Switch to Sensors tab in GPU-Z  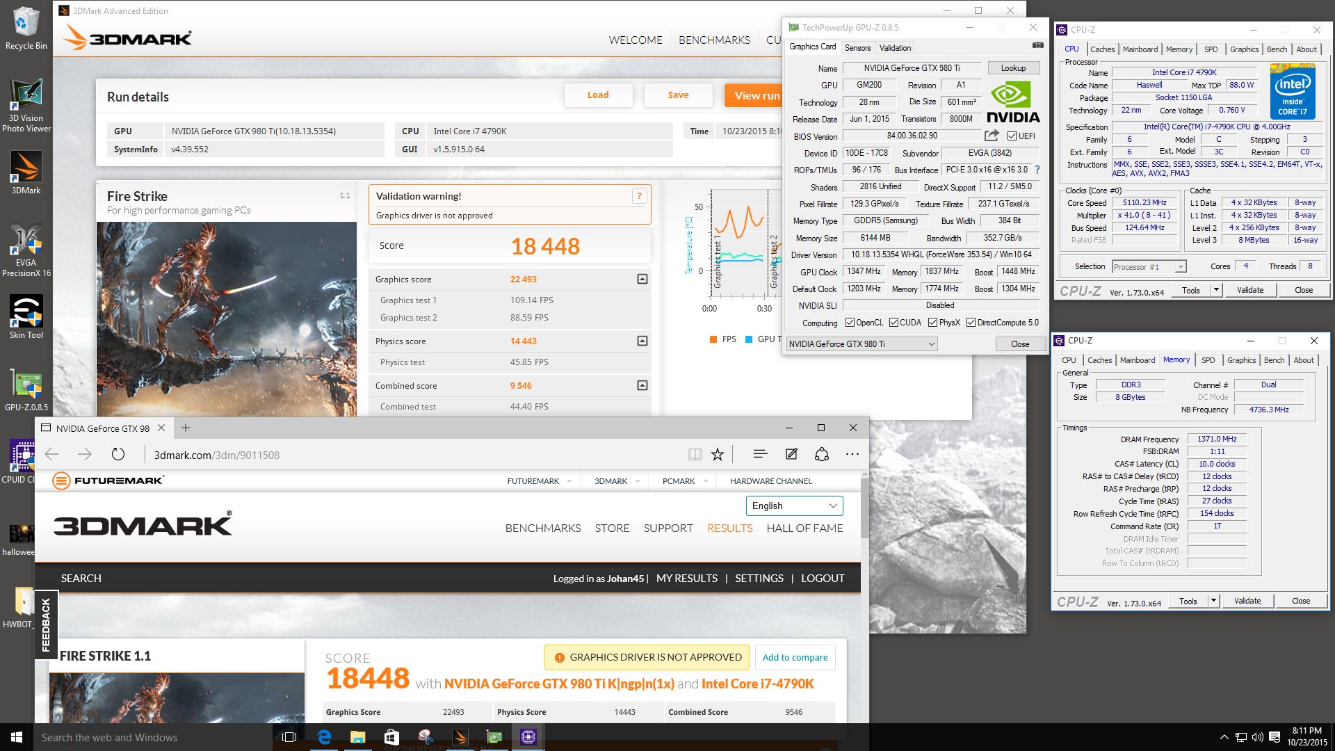(857, 47)
